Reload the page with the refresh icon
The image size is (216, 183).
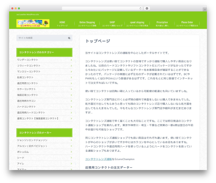tap(140, 8)
